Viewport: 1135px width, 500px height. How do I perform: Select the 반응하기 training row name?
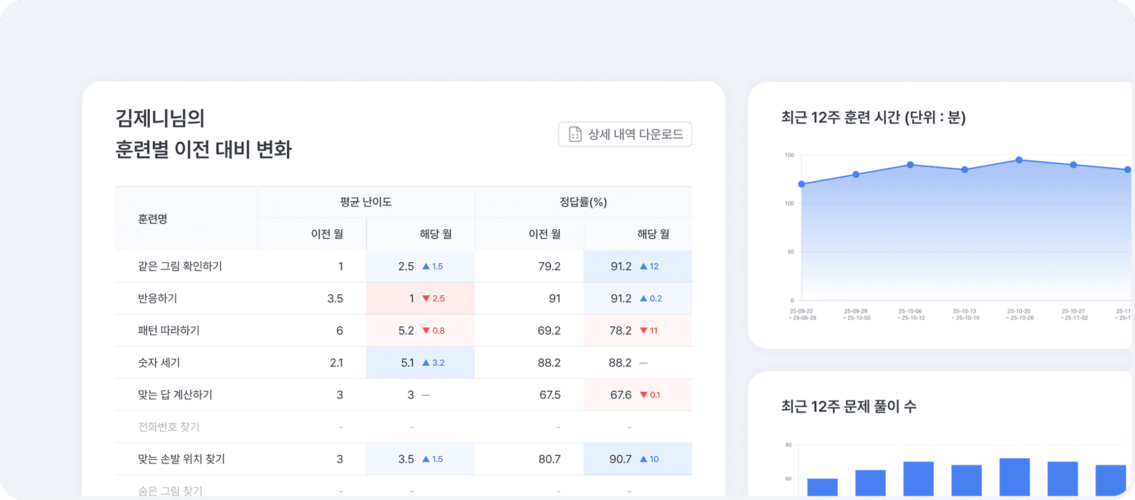[158, 298]
